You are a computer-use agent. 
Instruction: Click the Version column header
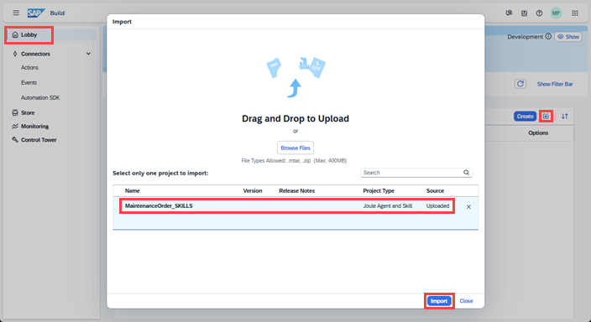click(x=253, y=190)
